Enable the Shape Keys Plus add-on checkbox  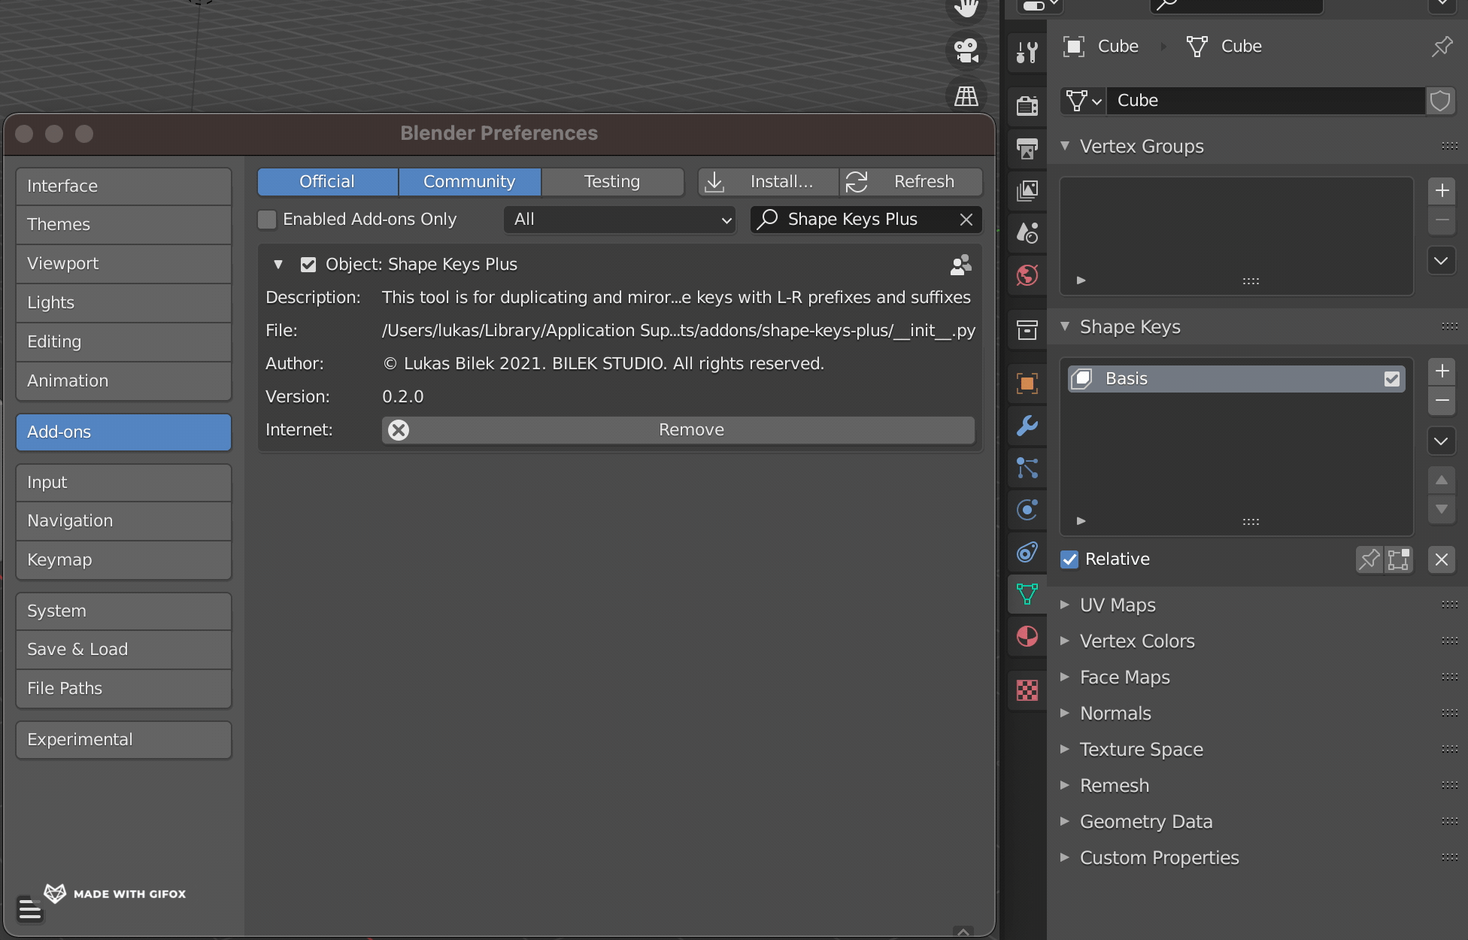(x=308, y=264)
